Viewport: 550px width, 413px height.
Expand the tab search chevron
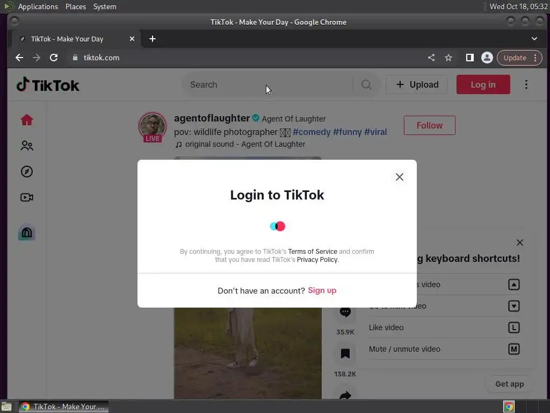click(x=534, y=39)
